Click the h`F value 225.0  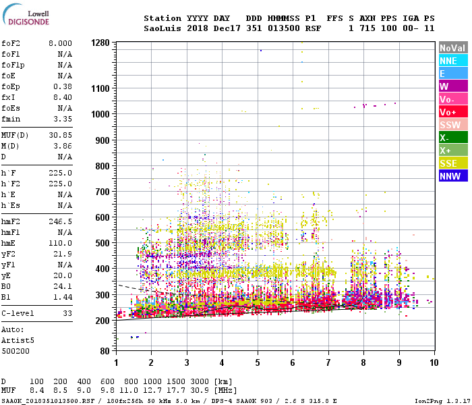coord(60,173)
